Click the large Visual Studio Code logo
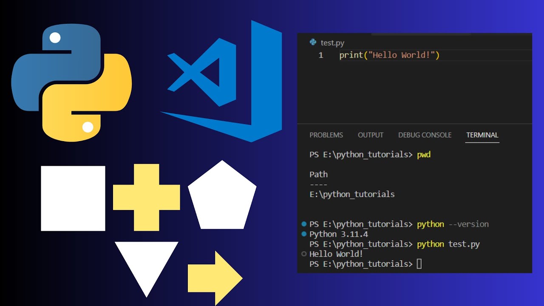Viewport: 544px width, 306px height. [221, 81]
